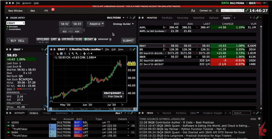Viewport: 272px width, 139px height.
Task: Toggle the Prior Close checkbox on chart
Action: [121, 96]
